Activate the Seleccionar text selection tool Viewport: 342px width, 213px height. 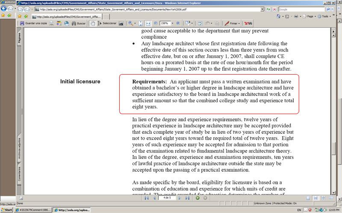coord(108,23)
